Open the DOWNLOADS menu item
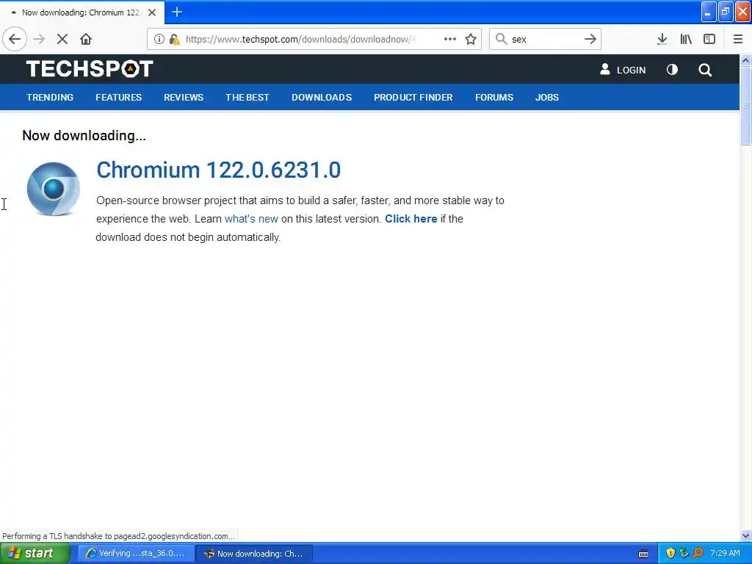Viewport: 752px width, 564px height. [x=322, y=98]
